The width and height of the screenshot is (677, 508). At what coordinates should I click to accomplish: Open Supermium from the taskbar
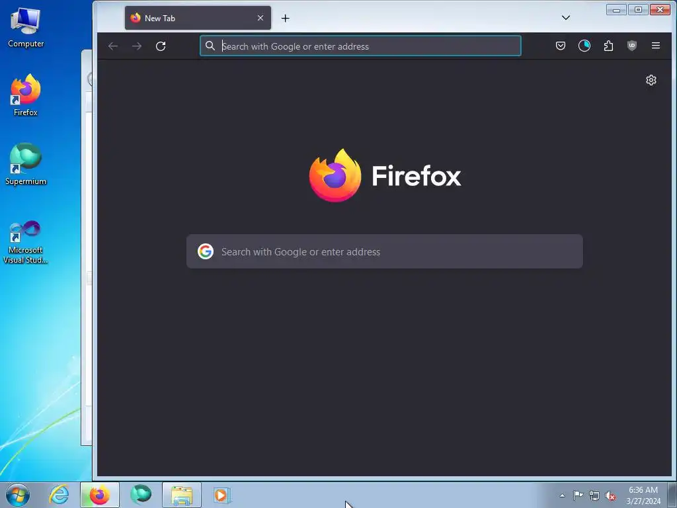(x=141, y=495)
